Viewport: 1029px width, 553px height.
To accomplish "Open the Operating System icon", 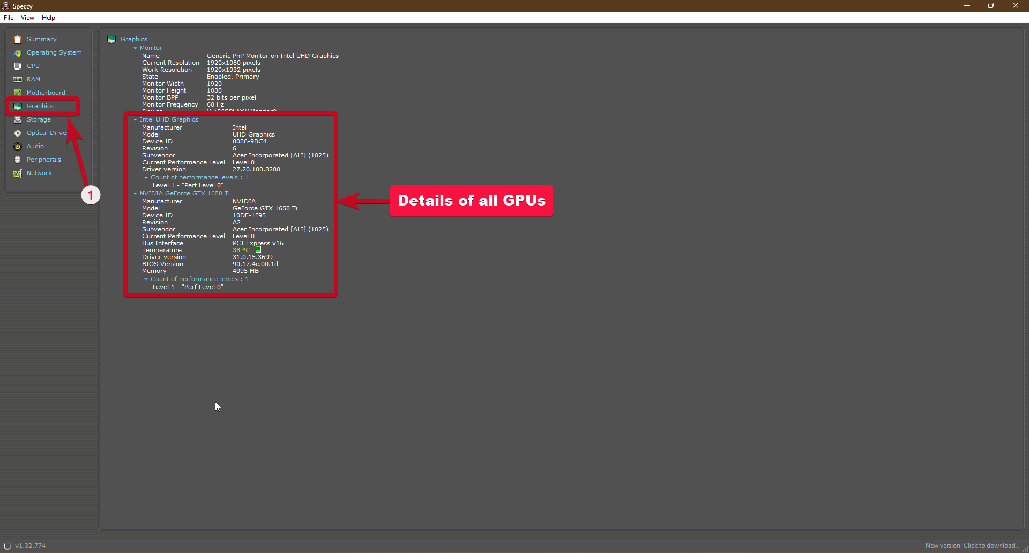I will (x=18, y=52).
